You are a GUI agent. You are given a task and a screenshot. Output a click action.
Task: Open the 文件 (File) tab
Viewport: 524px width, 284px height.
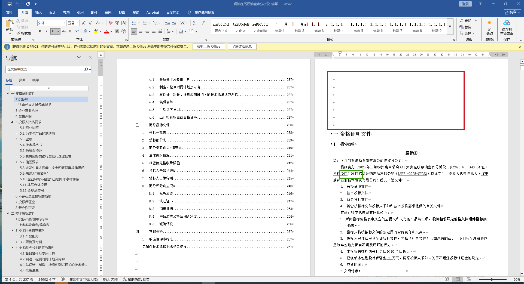pos(10,13)
